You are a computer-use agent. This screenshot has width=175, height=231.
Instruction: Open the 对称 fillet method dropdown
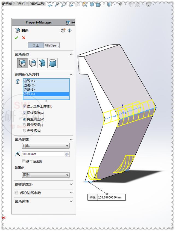[46, 146]
